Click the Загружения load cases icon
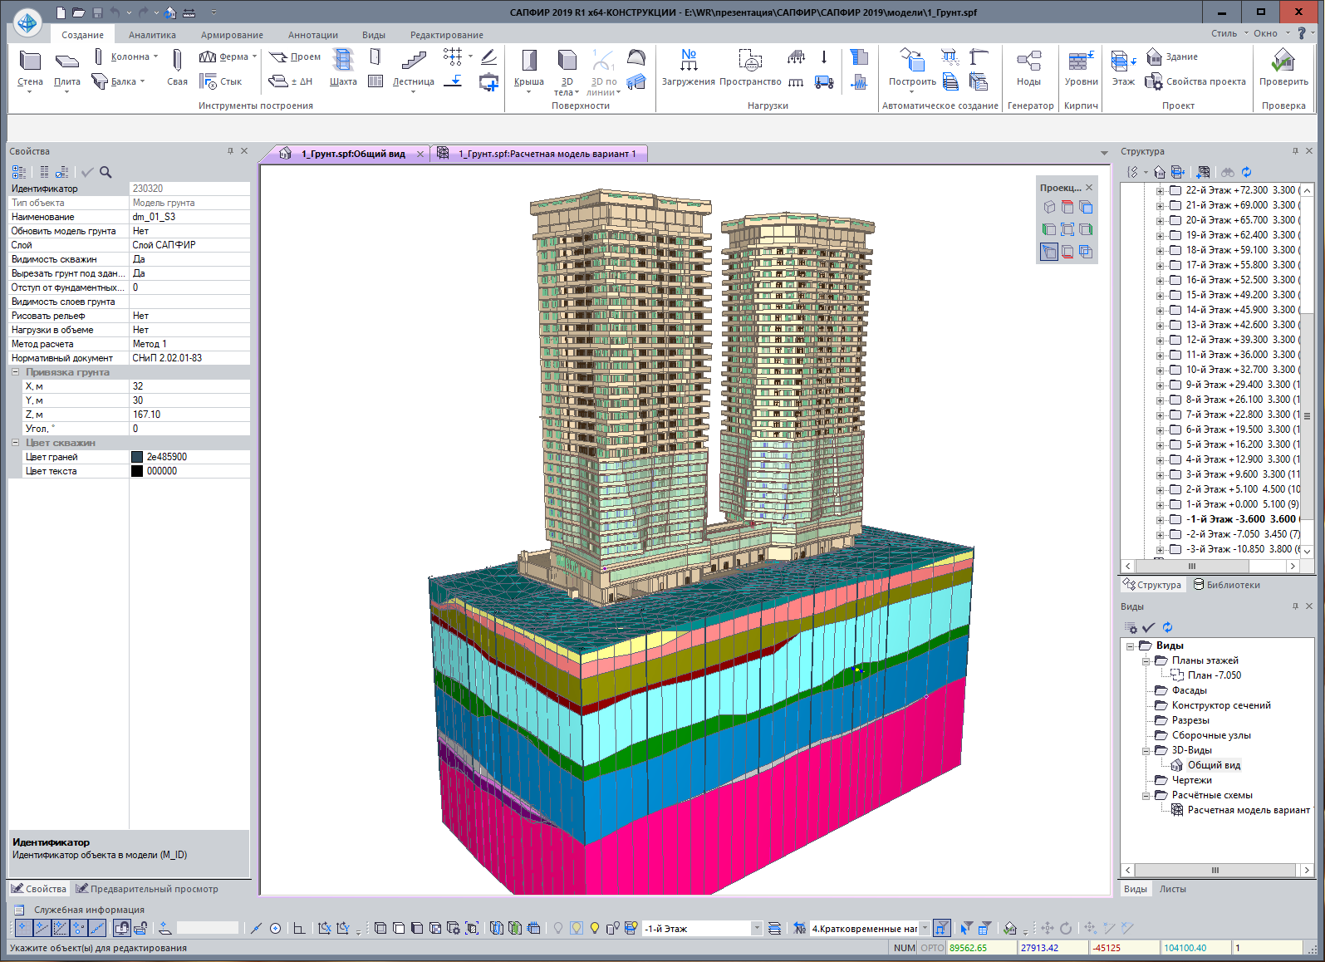This screenshot has height=962, width=1325. (x=688, y=61)
